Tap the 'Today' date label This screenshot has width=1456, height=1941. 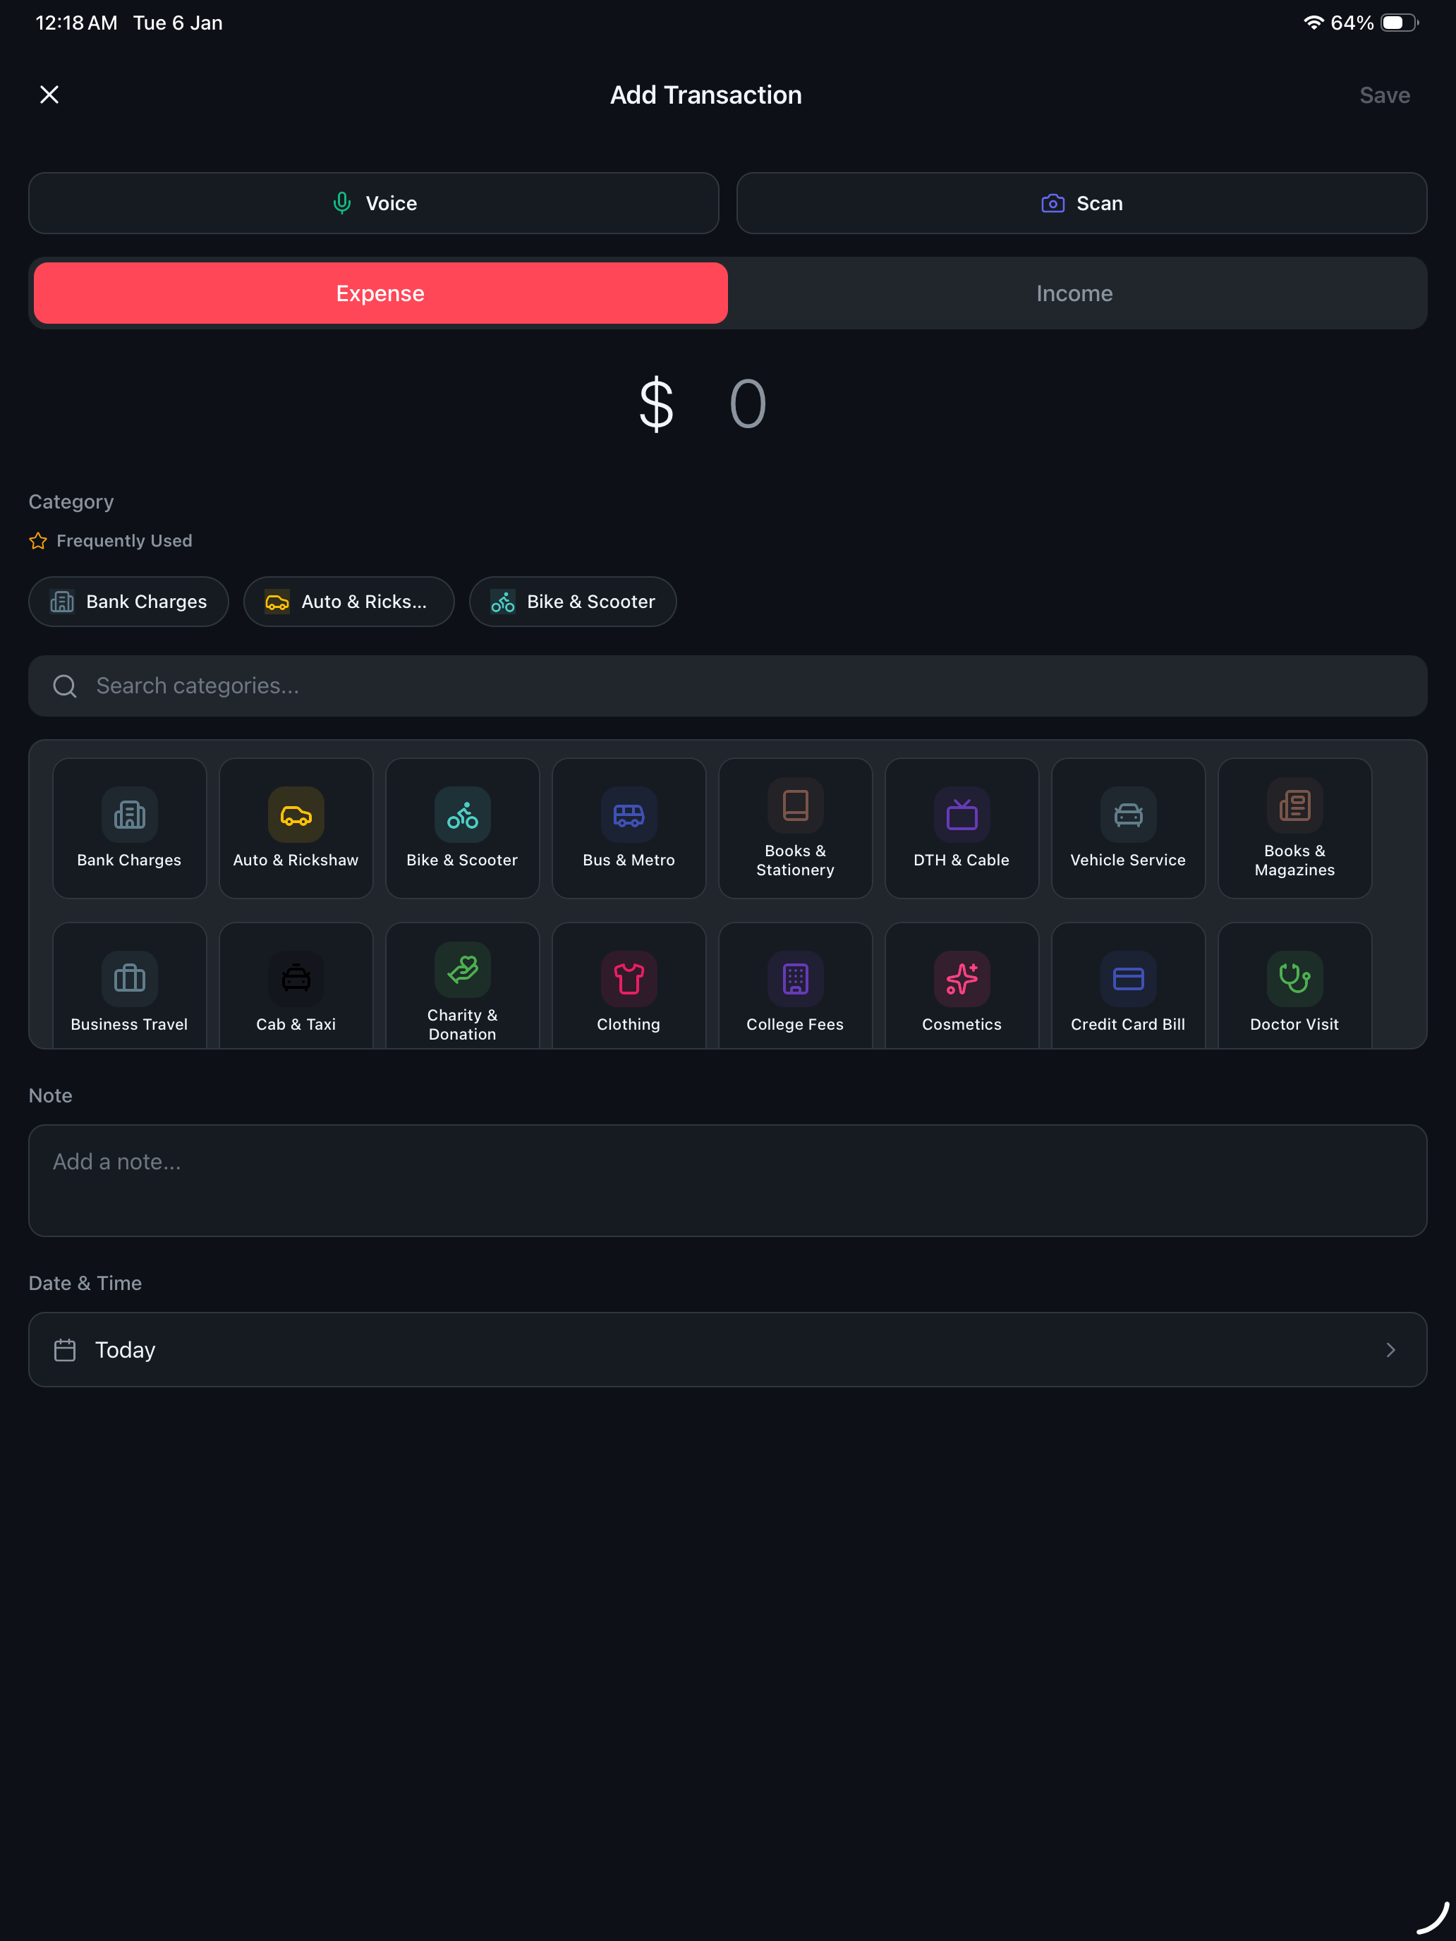tap(126, 1349)
